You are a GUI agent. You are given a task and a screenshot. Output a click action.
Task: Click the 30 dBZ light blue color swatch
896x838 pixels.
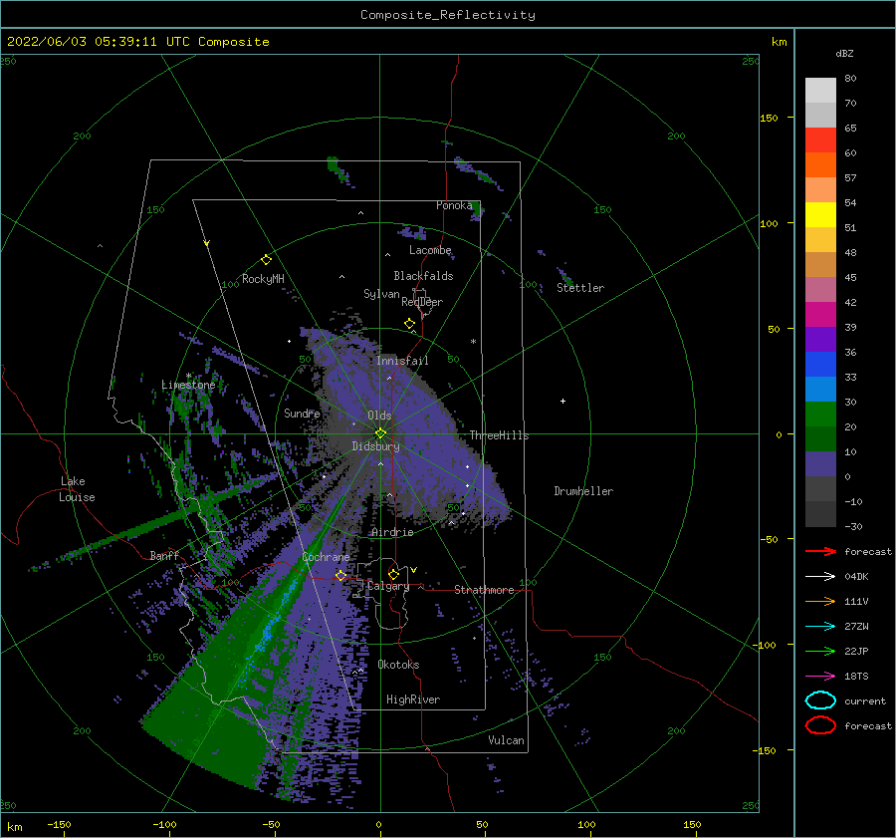tap(820, 389)
